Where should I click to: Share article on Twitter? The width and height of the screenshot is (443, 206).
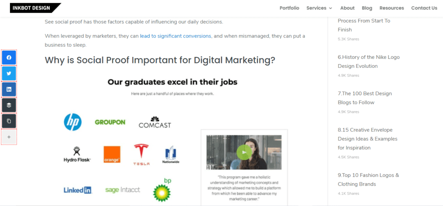pos(9,74)
